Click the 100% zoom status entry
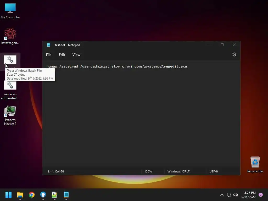Screen dimensions: 268x201 pos(148,171)
